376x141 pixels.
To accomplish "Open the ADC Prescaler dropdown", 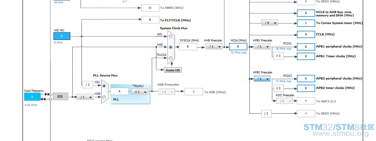I will point(284,101).
